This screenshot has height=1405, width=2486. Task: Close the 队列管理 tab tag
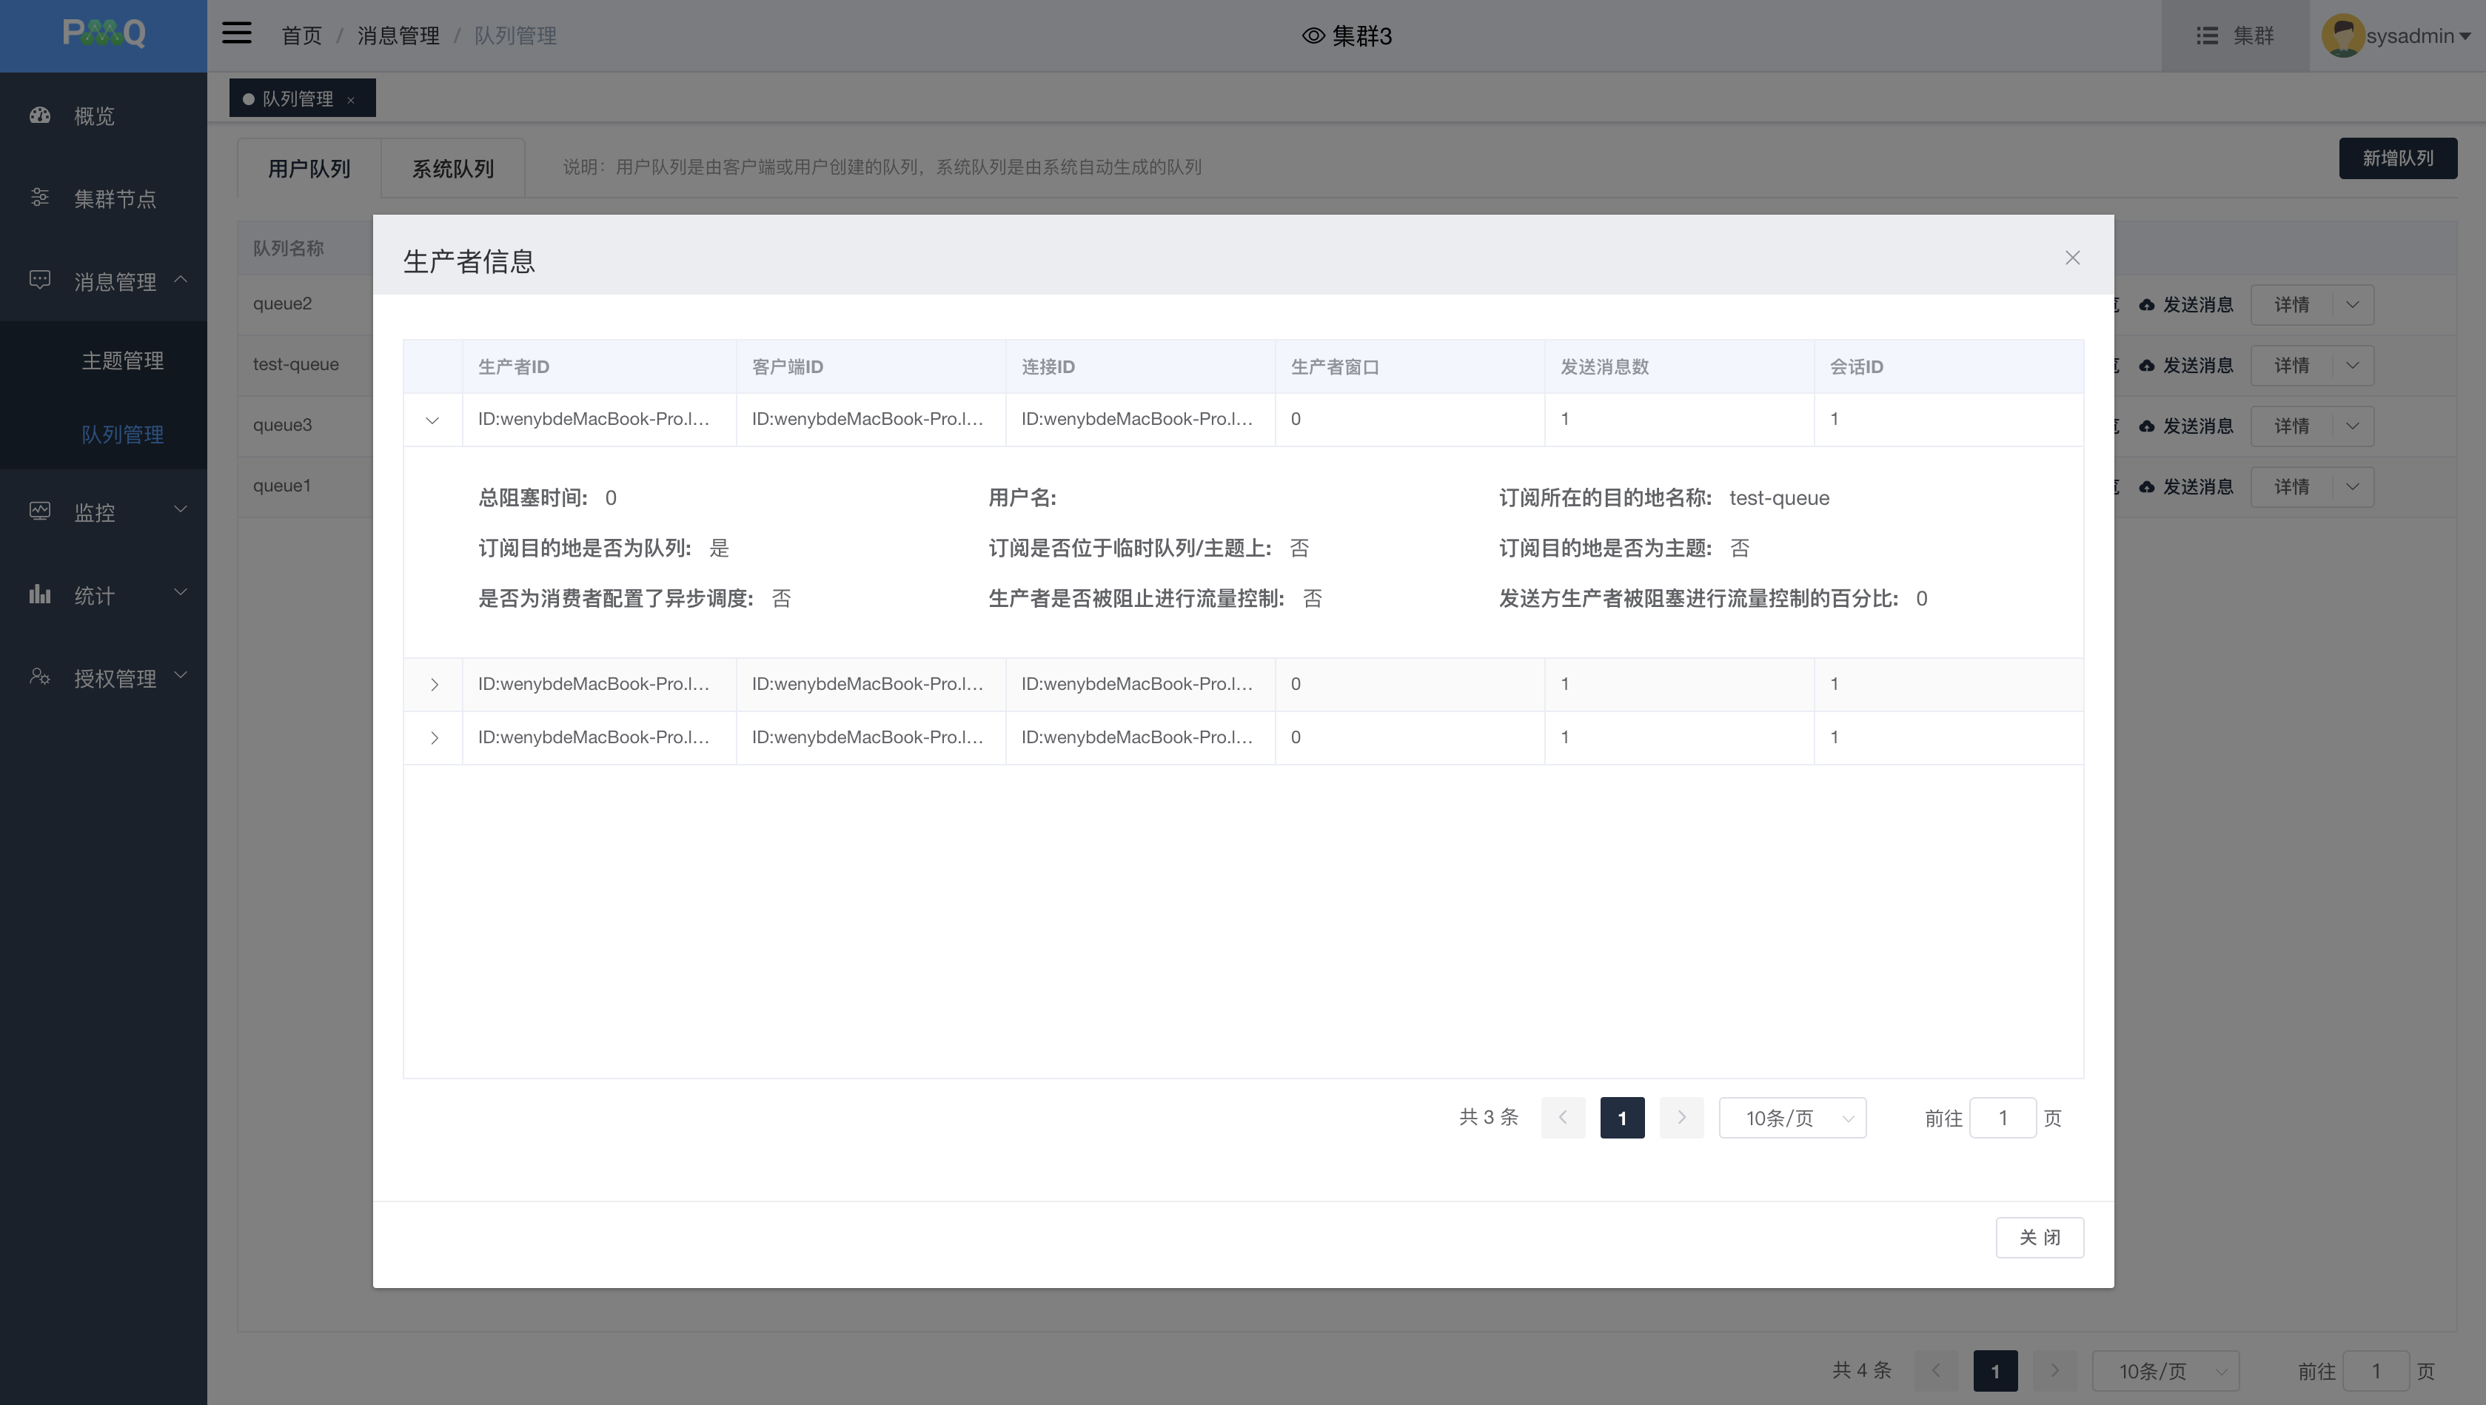click(351, 101)
